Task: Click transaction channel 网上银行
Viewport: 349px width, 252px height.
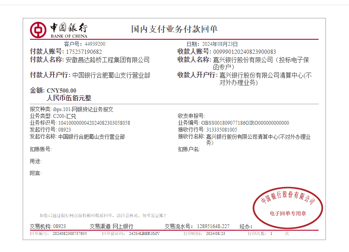Action: pyautogui.click(x=122, y=226)
